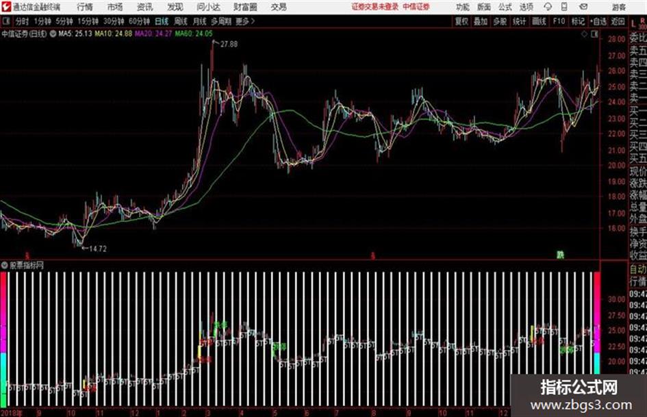The height and width of the screenshot is (417, 647).
Task: Click the 2018年 date axis label
Action: point(12,413)
